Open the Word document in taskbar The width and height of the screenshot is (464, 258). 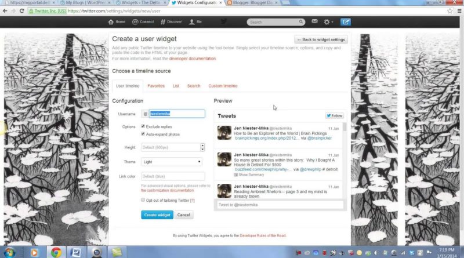(x=76, y=253)
